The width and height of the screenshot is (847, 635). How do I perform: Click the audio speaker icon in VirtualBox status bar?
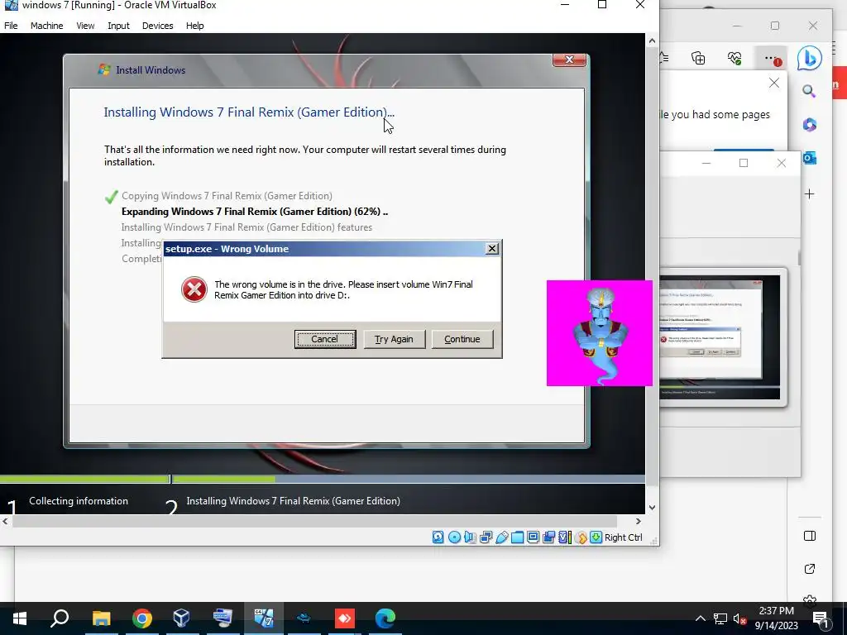[x=470, y=537]
